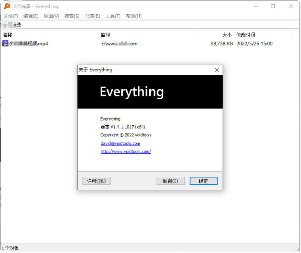
Task: Select the 视频.mp4 file name
Action: point(29,44)
